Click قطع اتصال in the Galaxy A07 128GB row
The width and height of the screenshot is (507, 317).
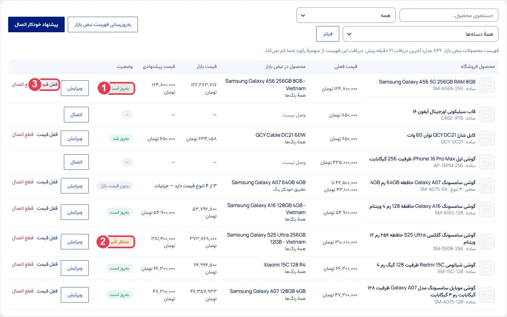coord(23,291)
